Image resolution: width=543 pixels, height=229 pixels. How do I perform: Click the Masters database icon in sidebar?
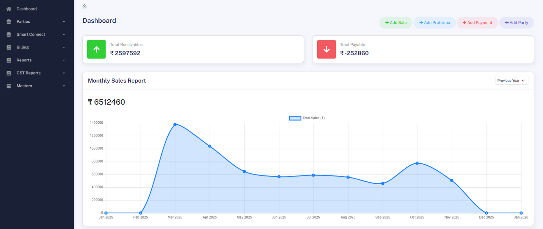point(9,86)
